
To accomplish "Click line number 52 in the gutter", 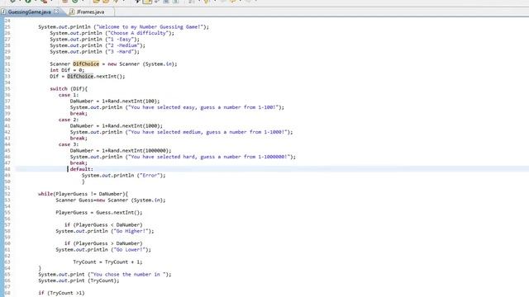I will coord(7,194).
